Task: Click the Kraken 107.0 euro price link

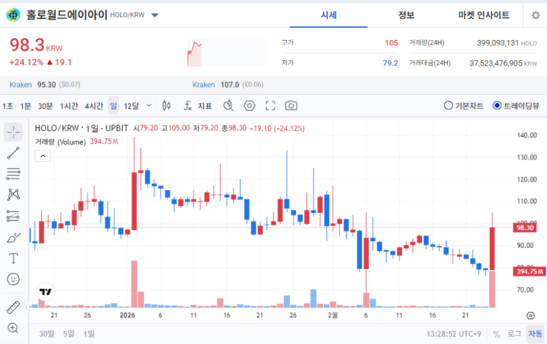Action: pyautogui.click(x=228, y=85)
